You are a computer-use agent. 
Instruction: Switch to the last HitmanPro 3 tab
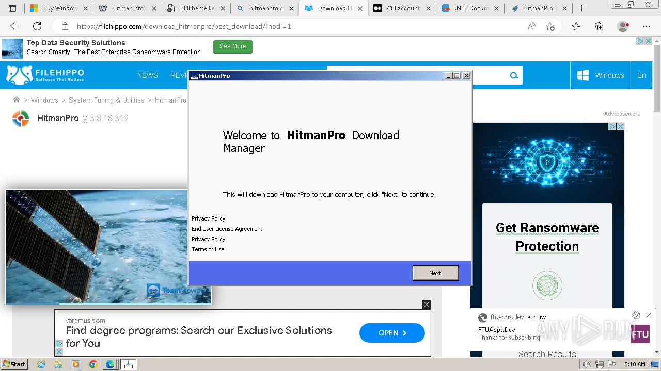[x=538, y=8]
